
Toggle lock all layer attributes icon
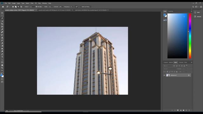pos(177,72)
